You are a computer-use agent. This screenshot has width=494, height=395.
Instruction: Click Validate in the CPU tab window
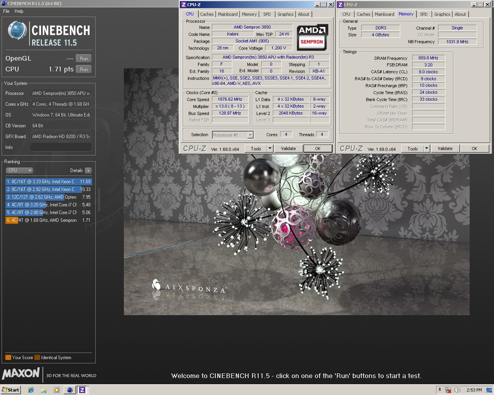coord(288,149)
